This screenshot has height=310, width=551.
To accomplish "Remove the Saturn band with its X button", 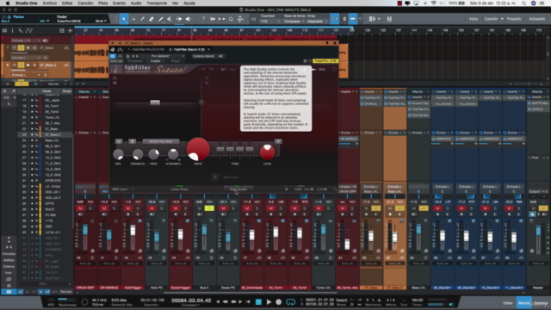I will point(278,141).
